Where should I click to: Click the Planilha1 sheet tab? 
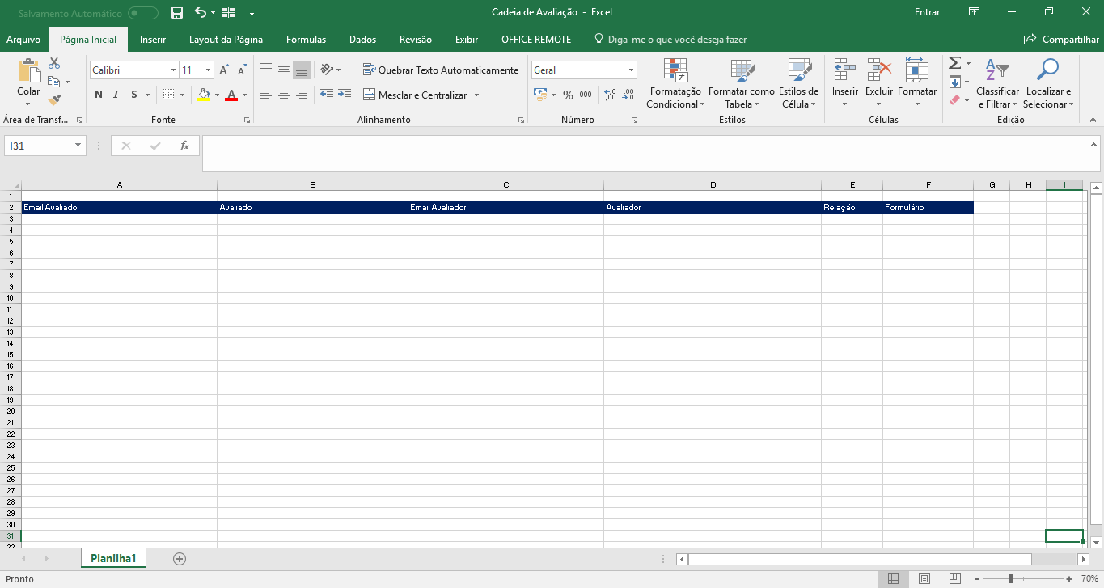[x=113, y=558]
